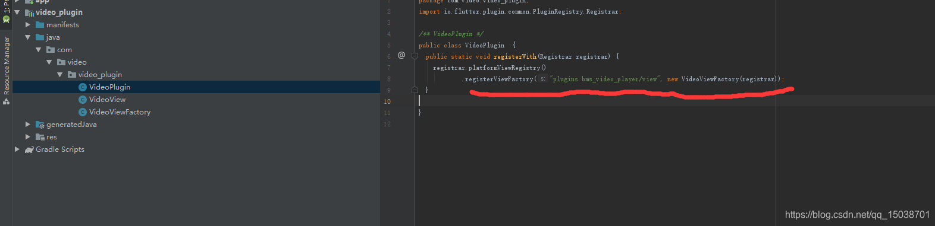Click the video_plugin module icon
The image size is (935, 226).
tap(29, 12)
